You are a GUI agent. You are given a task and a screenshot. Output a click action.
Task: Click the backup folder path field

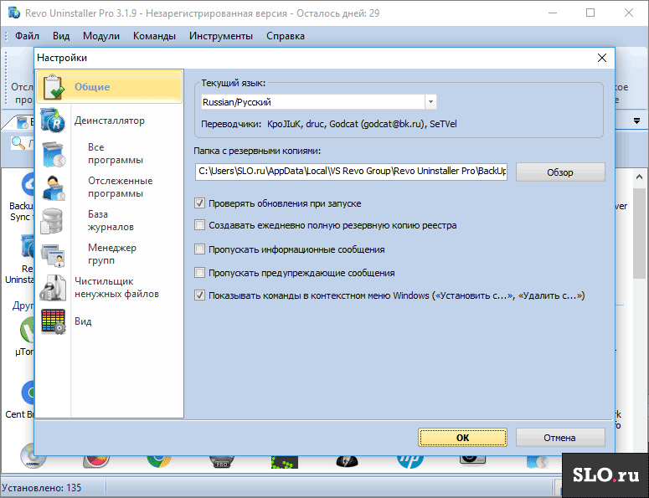click(351, 172)
